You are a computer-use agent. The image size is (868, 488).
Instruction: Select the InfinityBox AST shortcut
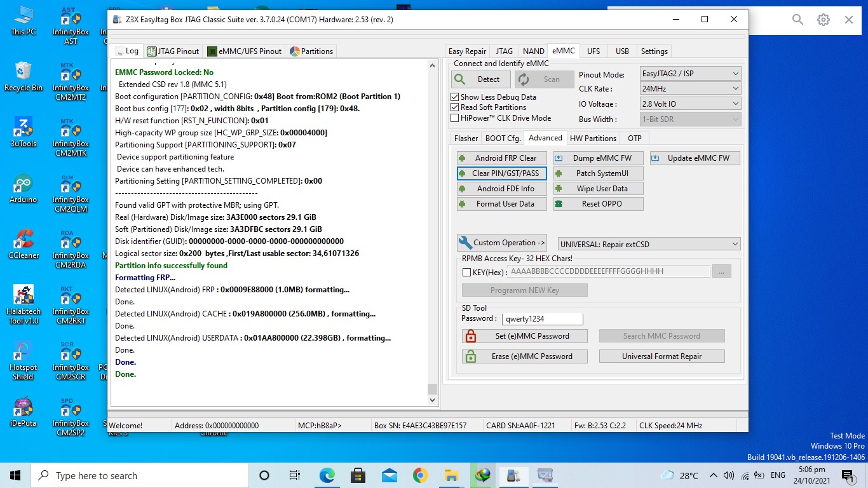click(x=71, y=25)
